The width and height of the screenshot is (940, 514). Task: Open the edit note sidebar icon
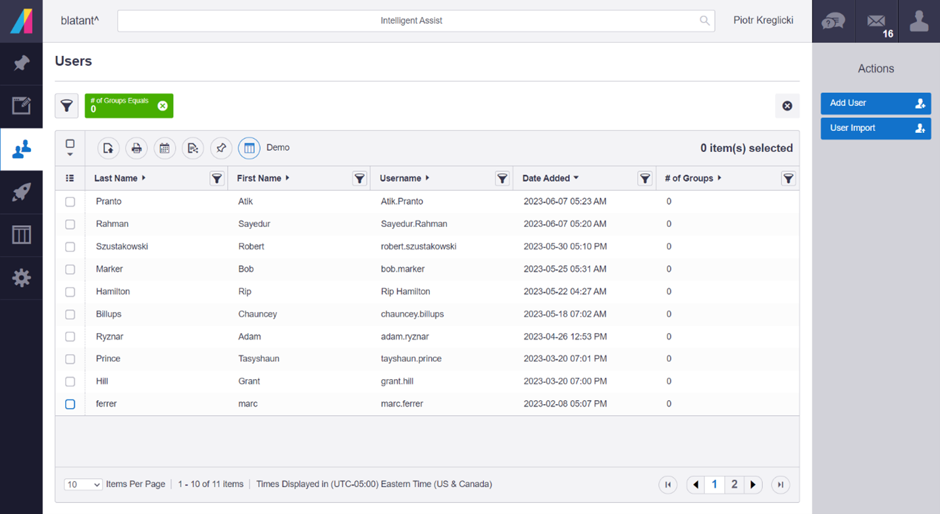pos(21,106)
